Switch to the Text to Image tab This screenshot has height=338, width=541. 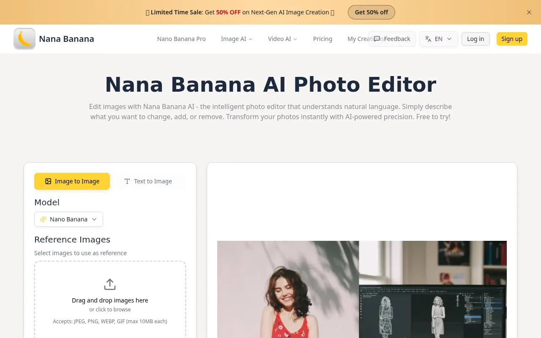click(148, 181)
